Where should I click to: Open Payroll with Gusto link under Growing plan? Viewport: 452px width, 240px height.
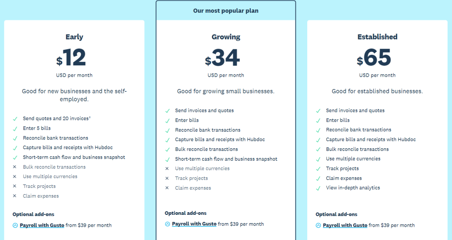coord(194,224)
